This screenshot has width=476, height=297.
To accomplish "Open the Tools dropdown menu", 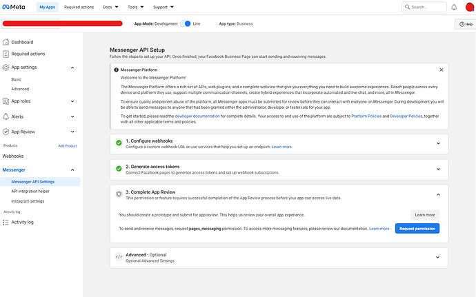I will 135,7.
